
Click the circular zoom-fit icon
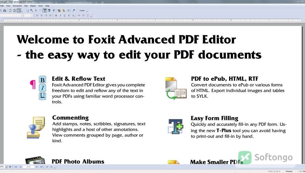coord(10,167)
